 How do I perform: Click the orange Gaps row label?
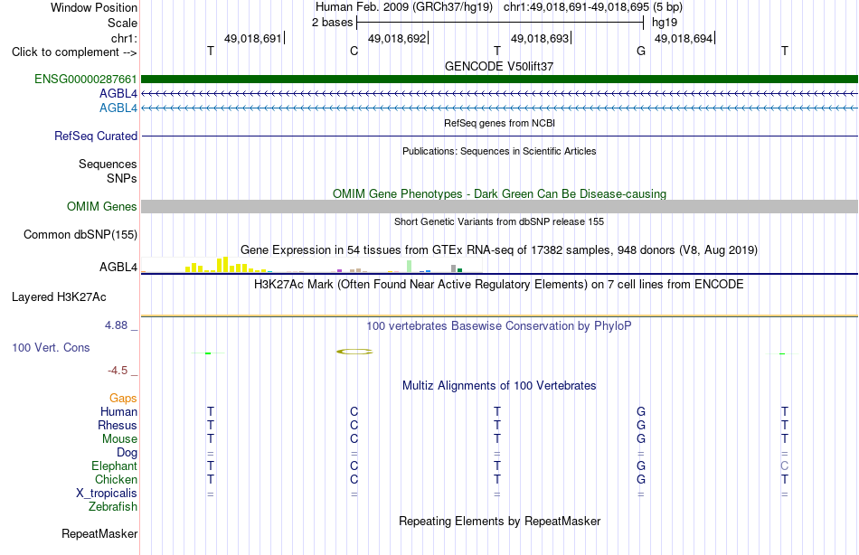pos(123,399)
